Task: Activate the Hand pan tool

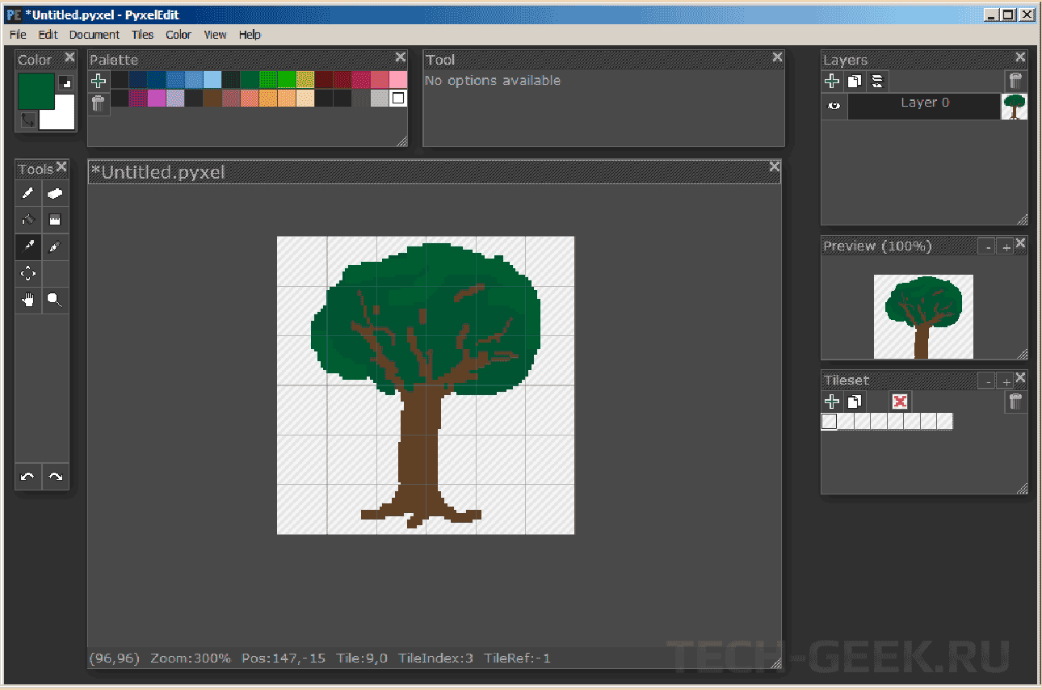Action: [28, 300]
